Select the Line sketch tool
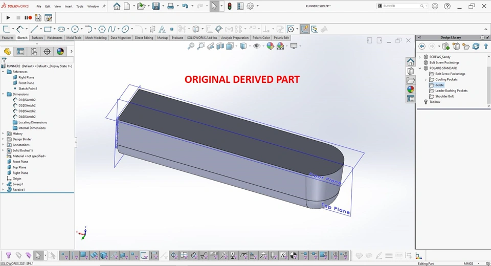The height and width of the screenshot is (266, 491). tap(34, 29)
